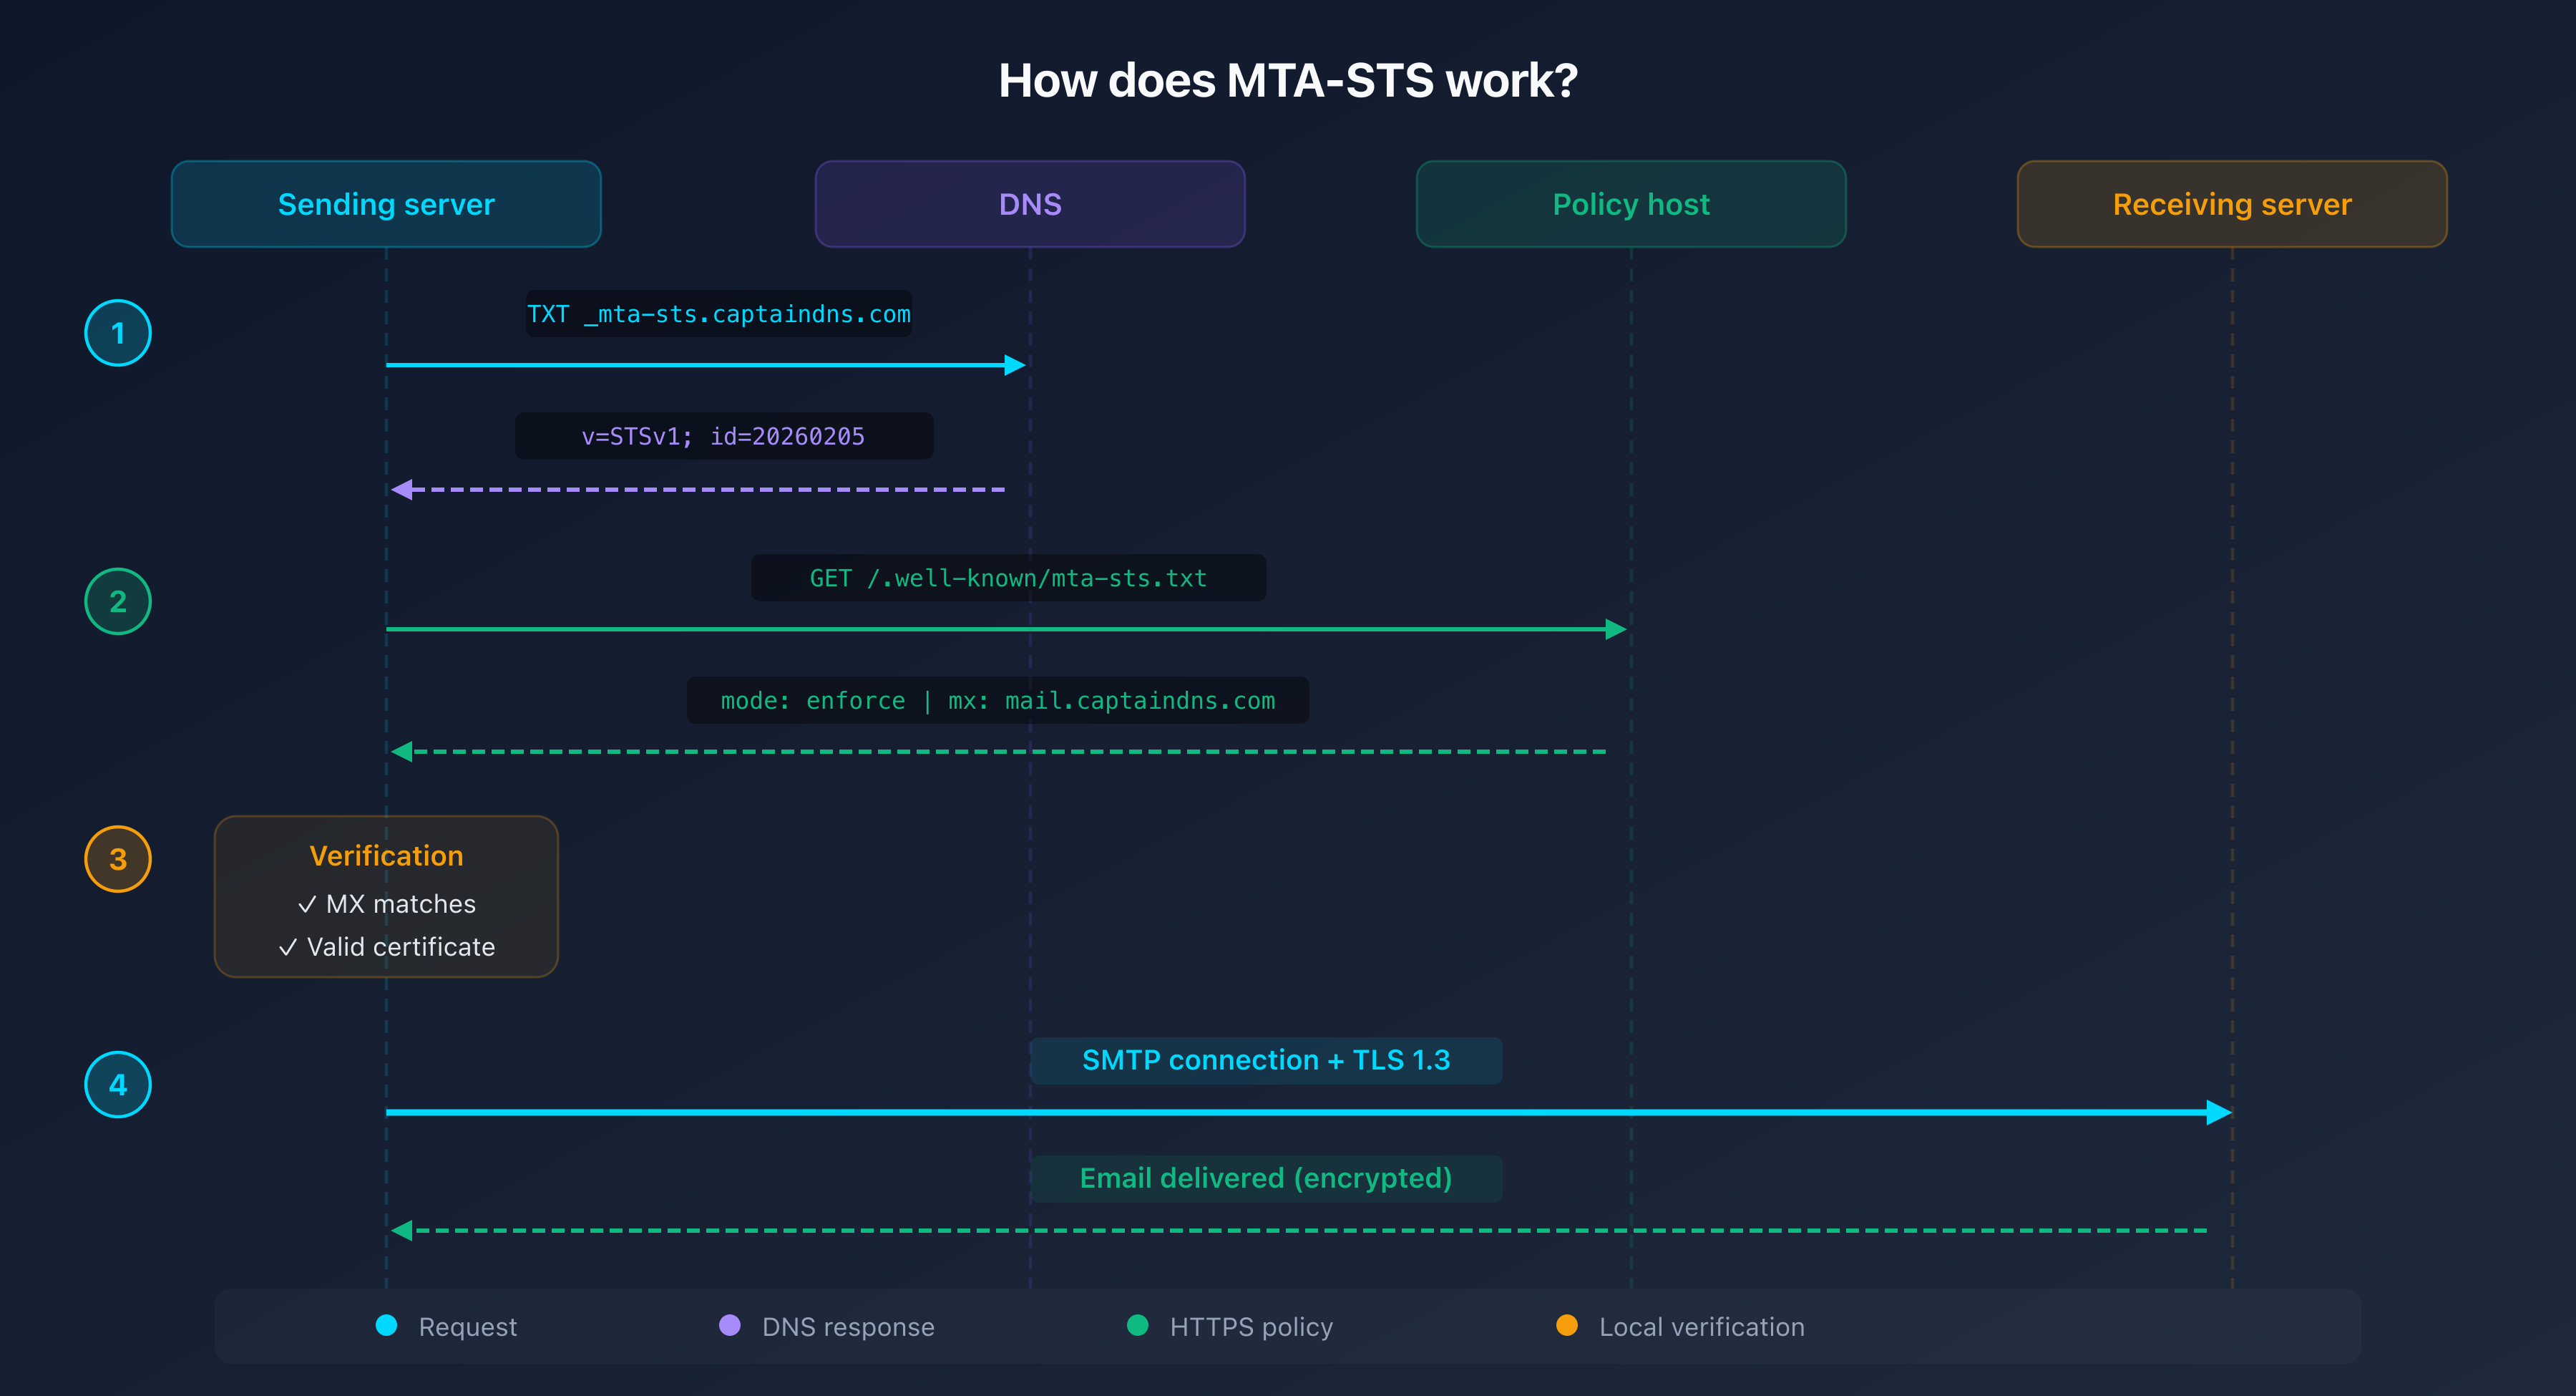Select step 1 circle in the diagram
The height and width of the screenshot is (1396, 2576).
[x=117, y=332]
